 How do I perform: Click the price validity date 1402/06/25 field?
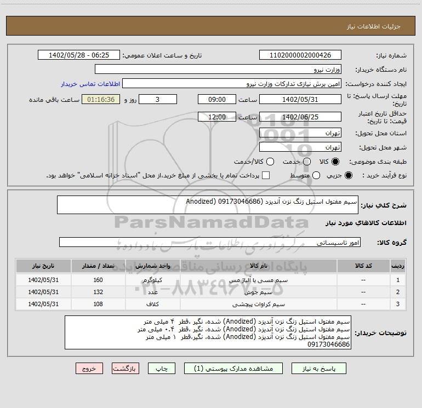click(300, 117)
